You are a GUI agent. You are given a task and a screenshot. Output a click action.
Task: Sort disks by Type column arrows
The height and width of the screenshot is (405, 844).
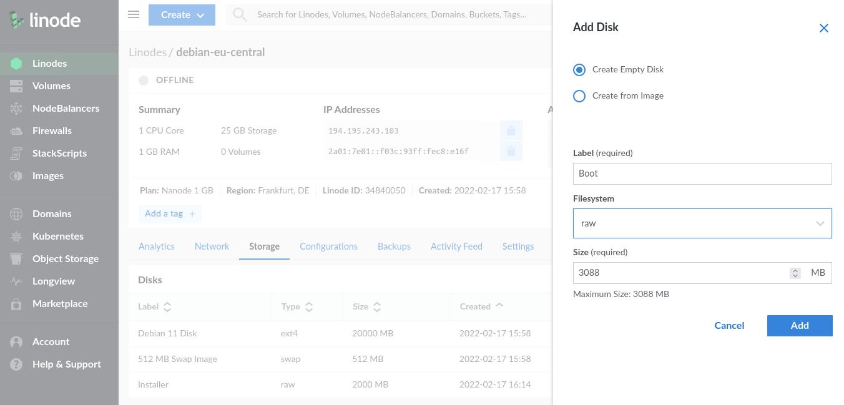[309, 307]
